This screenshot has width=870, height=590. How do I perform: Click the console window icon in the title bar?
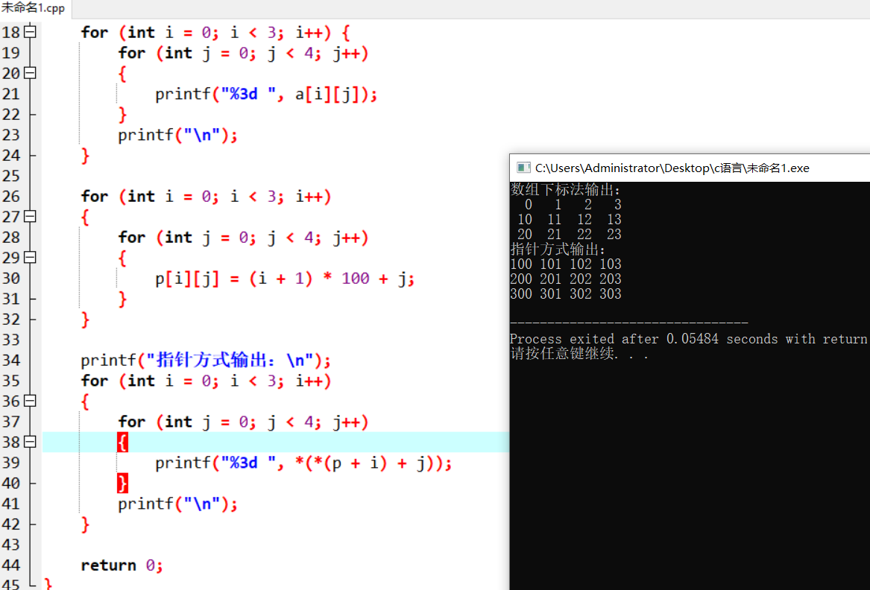(523, 168)
